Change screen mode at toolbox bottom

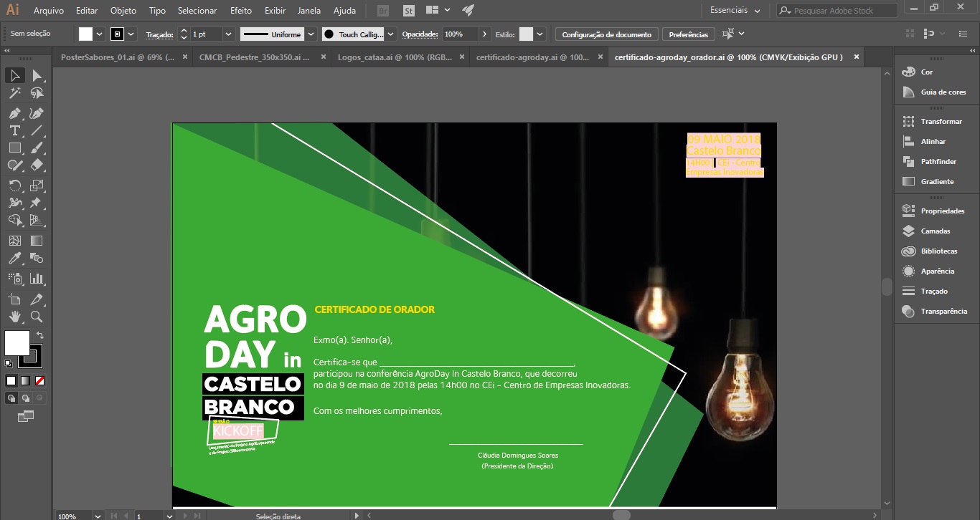(26, 415)
